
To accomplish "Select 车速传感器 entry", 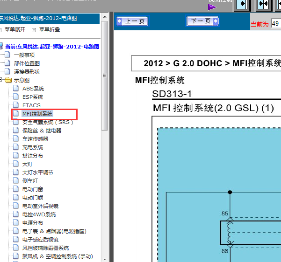I will (36, 139).
